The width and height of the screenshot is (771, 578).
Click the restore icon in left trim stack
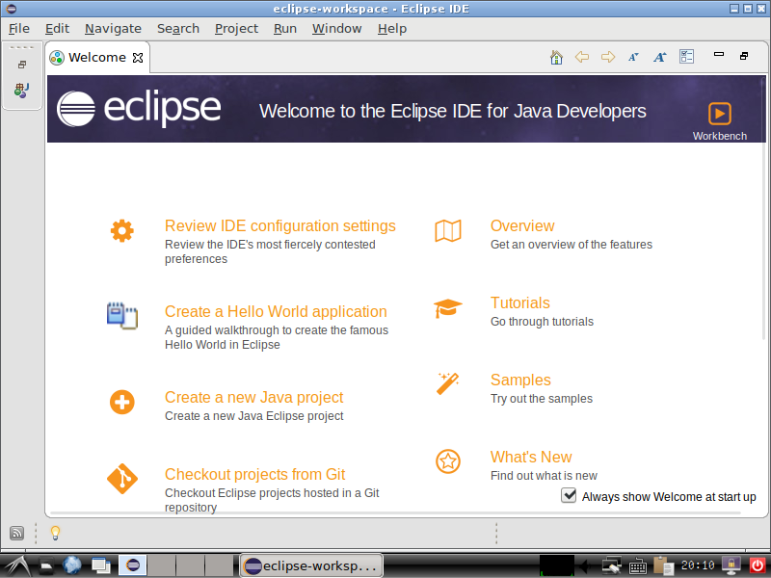click(22, 65)
